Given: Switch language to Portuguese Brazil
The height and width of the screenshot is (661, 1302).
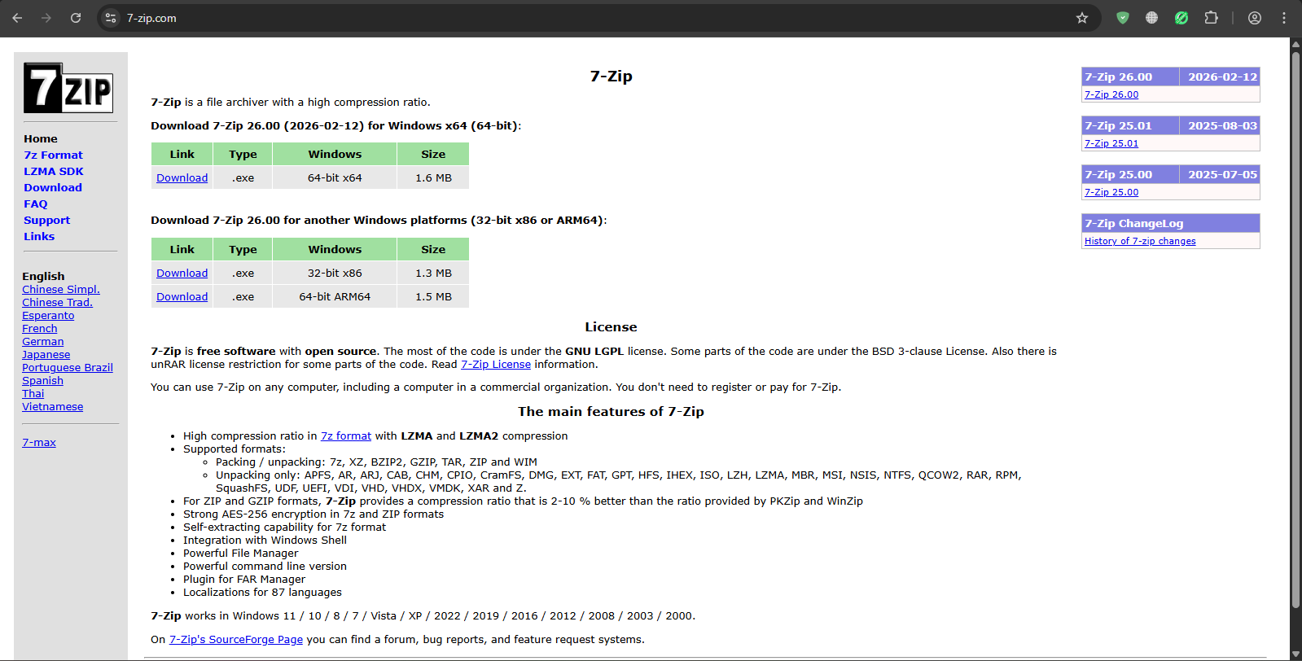Looking at the screenshot, I should point(68,368).
